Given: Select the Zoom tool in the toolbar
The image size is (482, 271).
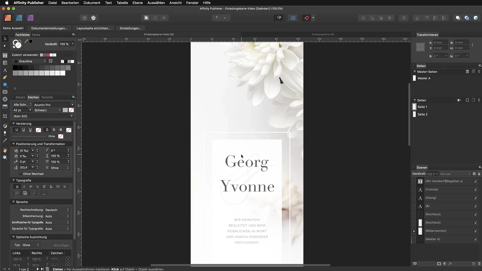Looking at the screenshot, I should click(5, 158).
